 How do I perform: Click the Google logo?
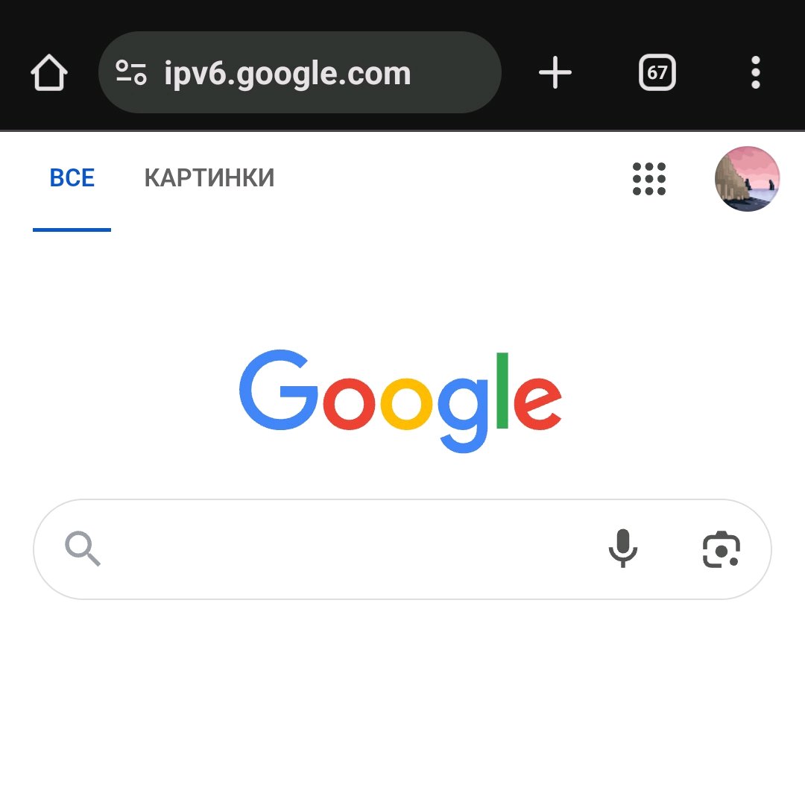tap(400, 401)
